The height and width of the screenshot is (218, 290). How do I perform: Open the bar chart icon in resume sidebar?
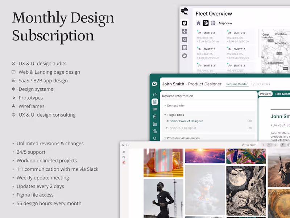click(155, 131)
